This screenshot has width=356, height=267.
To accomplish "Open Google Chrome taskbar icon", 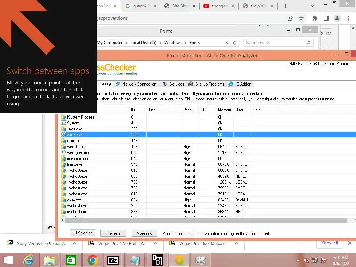I will coord(92,260).
